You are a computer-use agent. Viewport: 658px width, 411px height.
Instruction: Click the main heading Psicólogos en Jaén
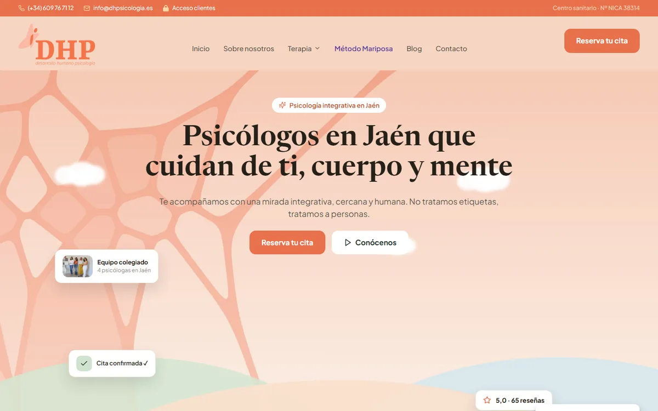(329, 151)
